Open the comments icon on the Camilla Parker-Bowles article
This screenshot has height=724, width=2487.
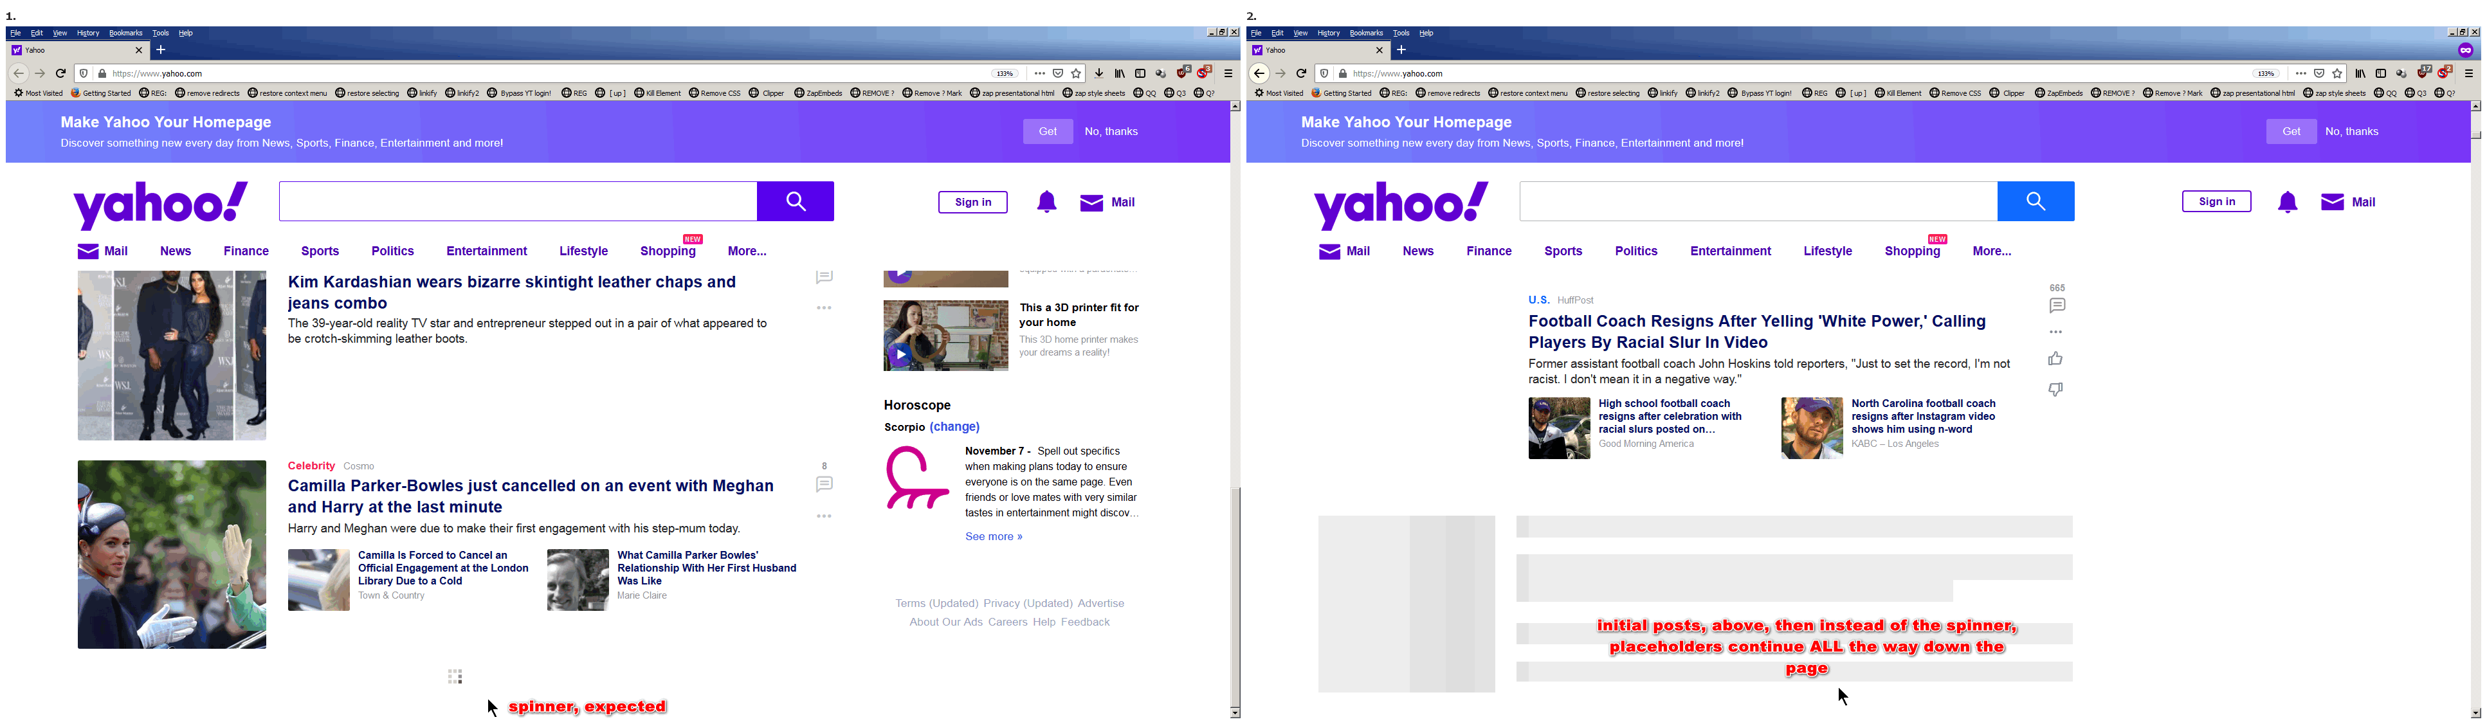coord(824,485)
